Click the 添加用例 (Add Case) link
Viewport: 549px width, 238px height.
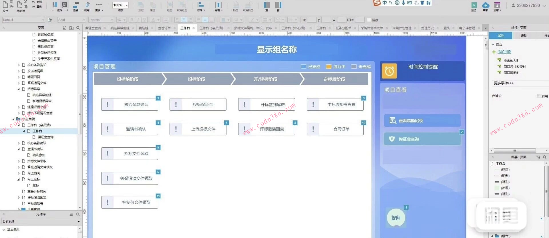click(x=504, y=52)
